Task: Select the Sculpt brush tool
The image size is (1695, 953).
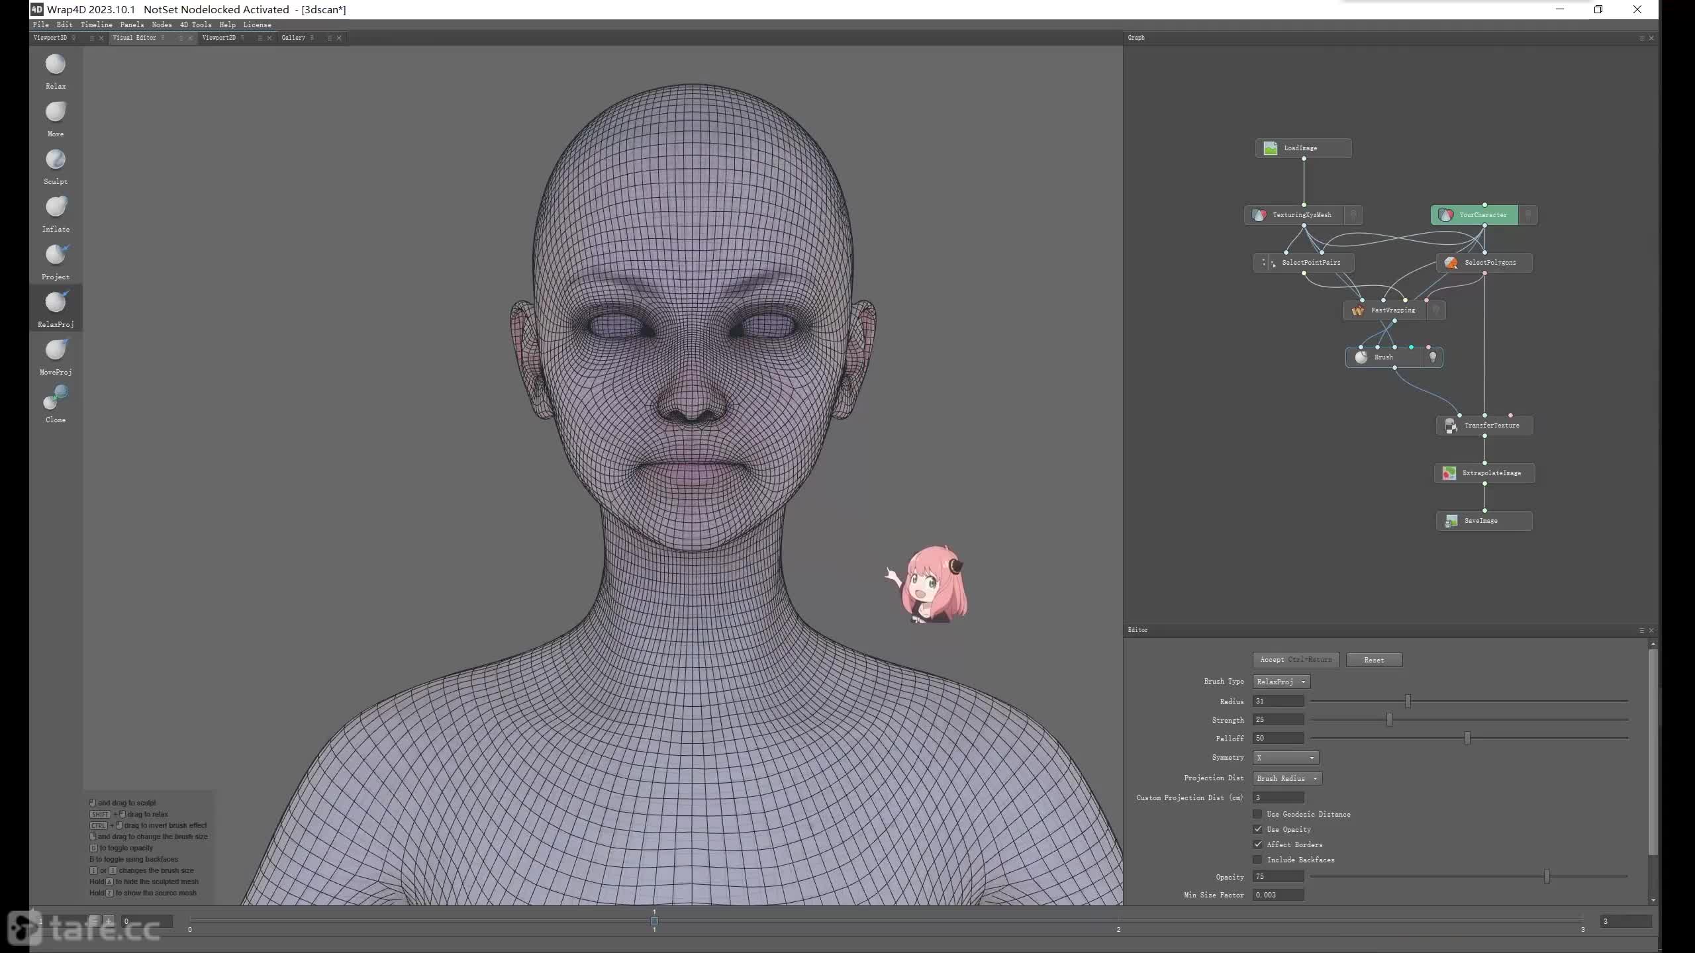Action: [x=56, y=166]
